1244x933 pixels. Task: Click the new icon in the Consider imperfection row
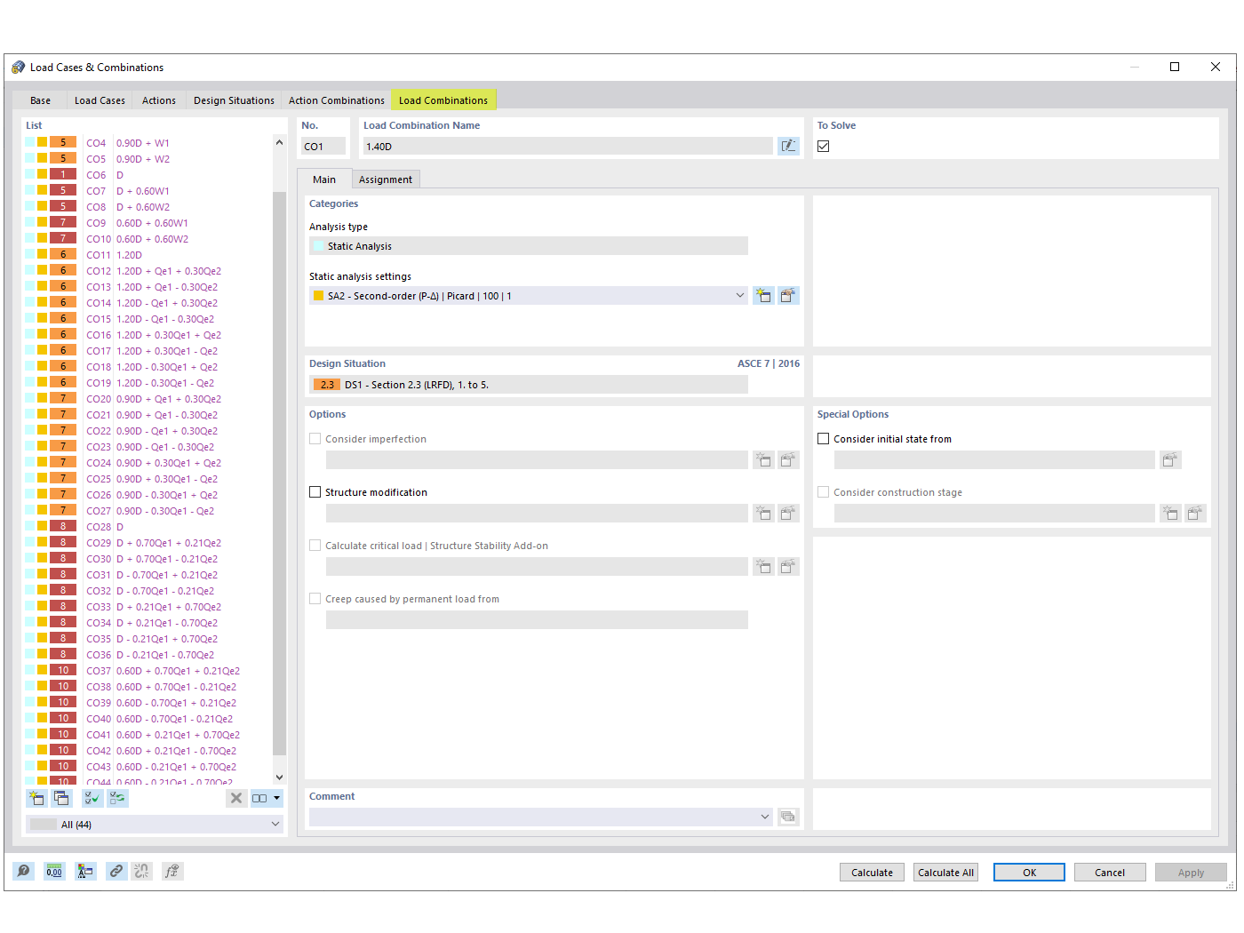coord(763,460)
